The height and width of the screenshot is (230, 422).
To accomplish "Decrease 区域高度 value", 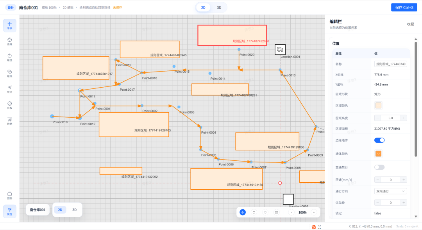I will [377, 118].
